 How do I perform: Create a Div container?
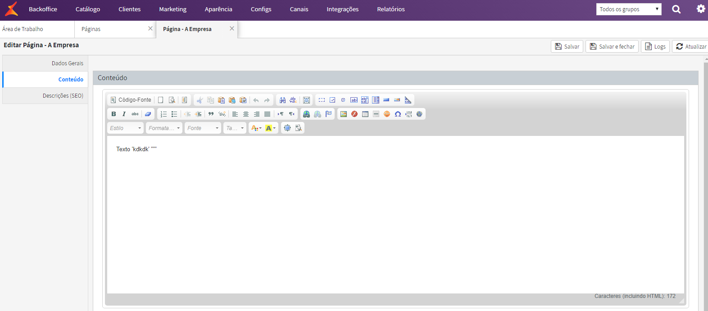pos(222,114)
